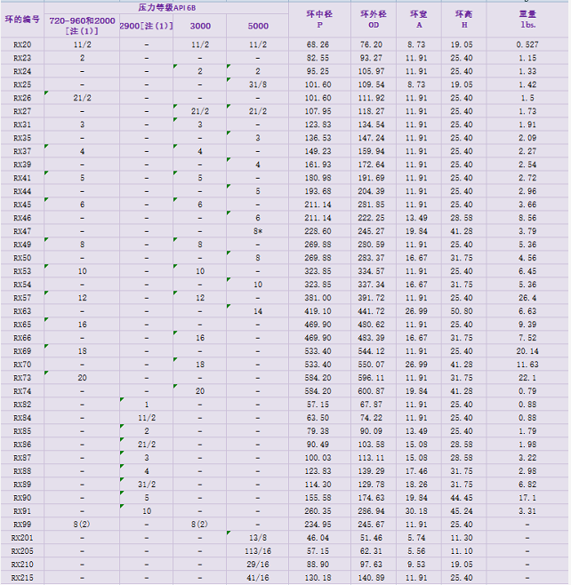This screenshot has height=585, width=571.
Task: Click ring number cell RX57
Action: coord(22,298)
